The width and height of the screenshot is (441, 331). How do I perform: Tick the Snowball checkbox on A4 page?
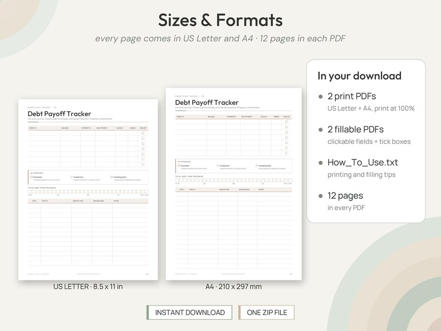pos(179,165)
